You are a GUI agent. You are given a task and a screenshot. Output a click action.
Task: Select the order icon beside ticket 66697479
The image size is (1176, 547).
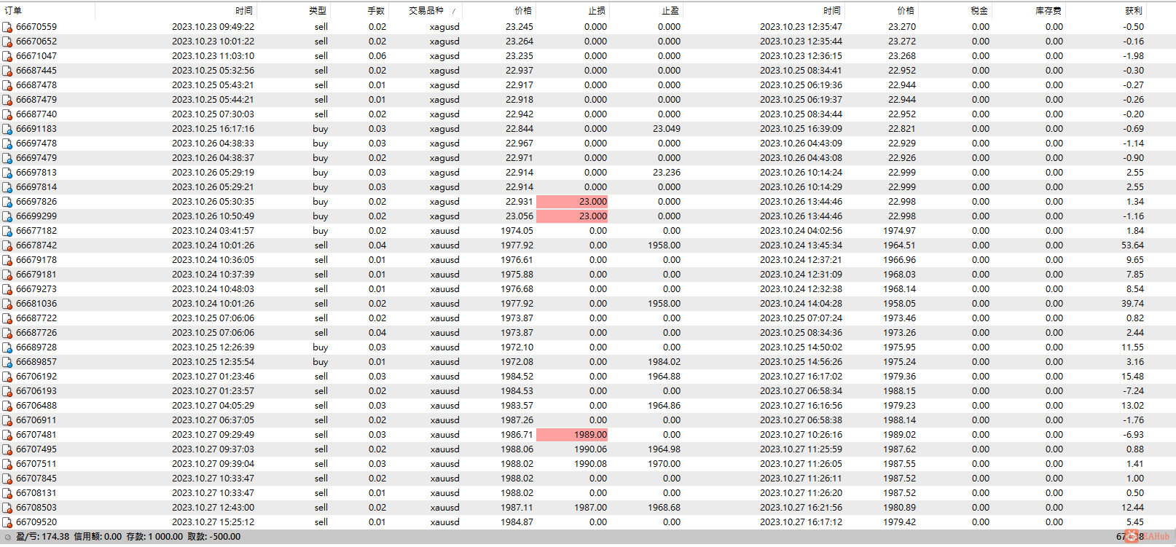pyautogui.click(x=7, y=158)
